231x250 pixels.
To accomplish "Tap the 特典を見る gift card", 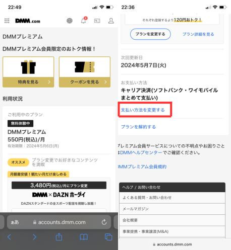I will (28, 72).
